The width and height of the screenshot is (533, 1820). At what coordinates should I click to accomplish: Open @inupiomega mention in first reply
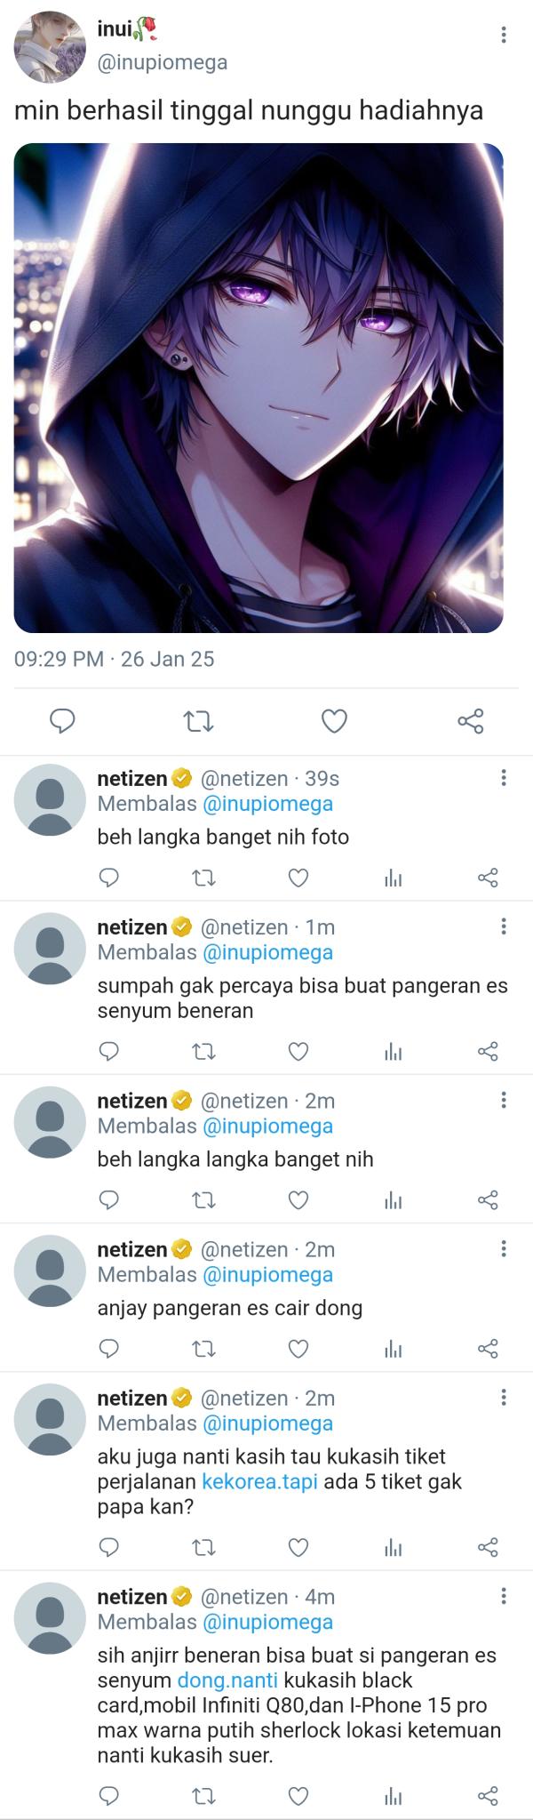pyautogui.click(x=267, y=804)
